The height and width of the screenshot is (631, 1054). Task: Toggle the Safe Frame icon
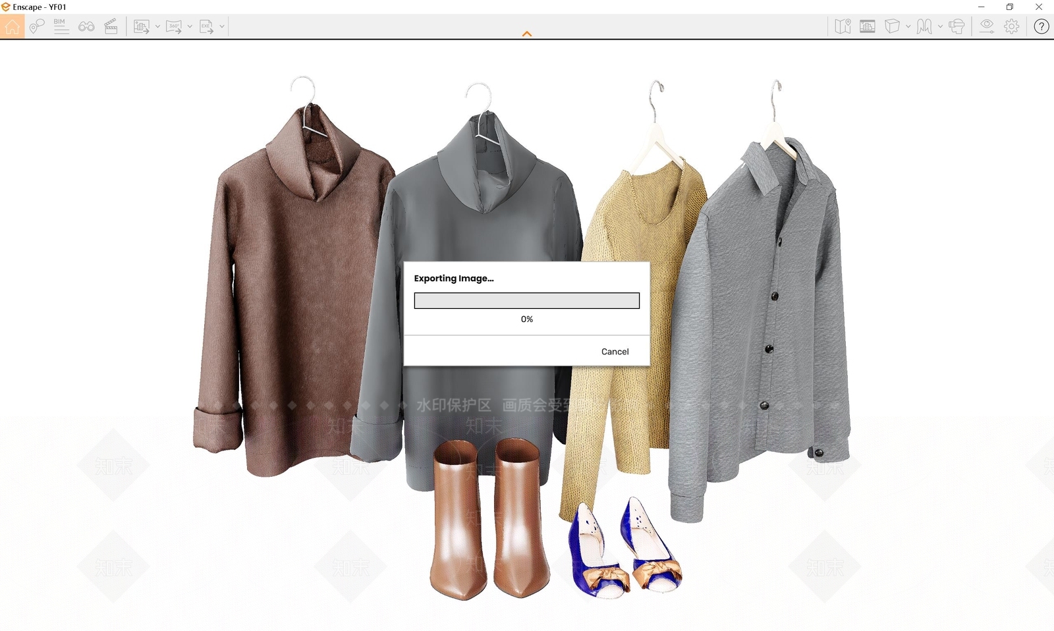tap(868, 26)
